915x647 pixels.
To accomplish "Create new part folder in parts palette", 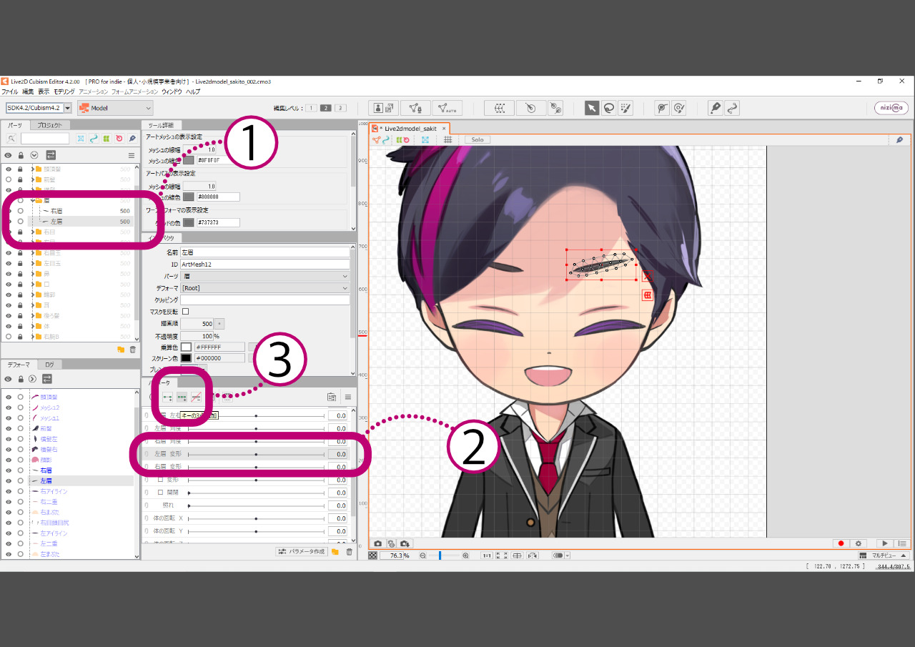I will 121,350.
